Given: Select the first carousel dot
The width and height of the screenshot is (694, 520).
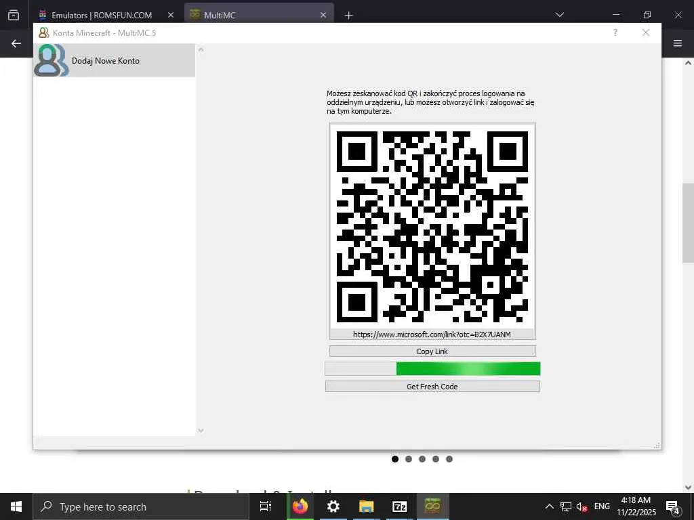Looking at the screenshot, I should (x=395, y=459).
